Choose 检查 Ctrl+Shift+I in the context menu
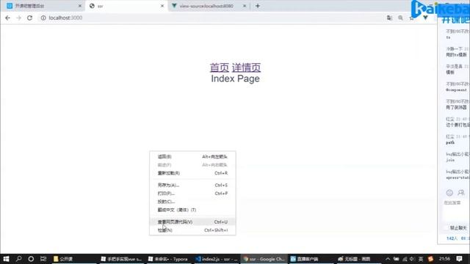 pyautogui.click(x=192, y=230)
